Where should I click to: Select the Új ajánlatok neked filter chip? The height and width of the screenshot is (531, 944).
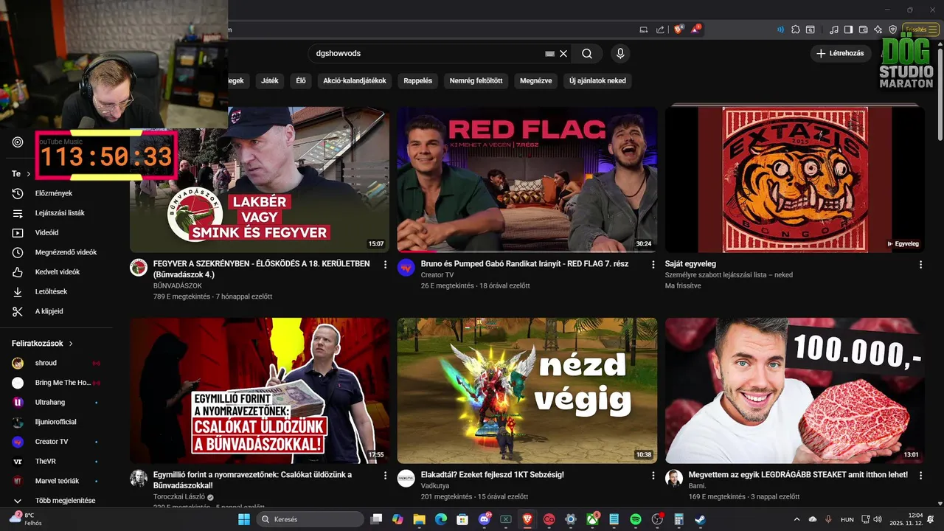597,80
